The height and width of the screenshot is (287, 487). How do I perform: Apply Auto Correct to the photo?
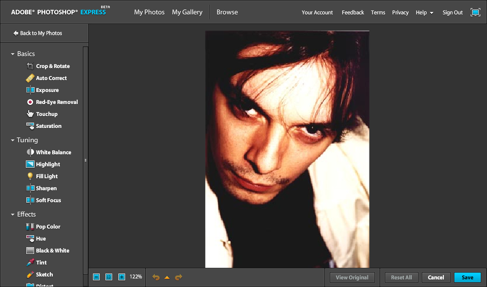point(51,78)
